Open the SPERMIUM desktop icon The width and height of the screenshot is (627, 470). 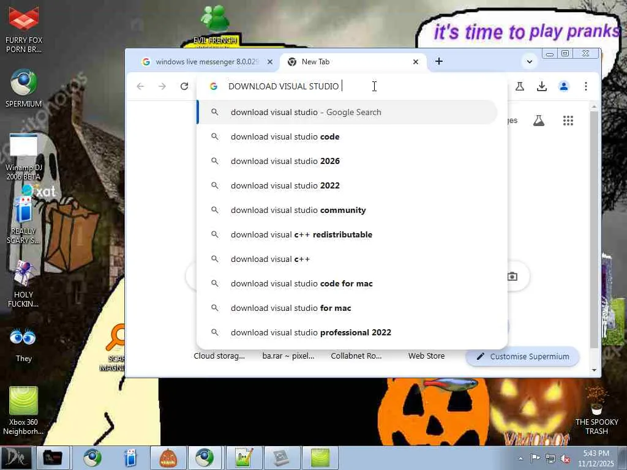tap(24, 89)
